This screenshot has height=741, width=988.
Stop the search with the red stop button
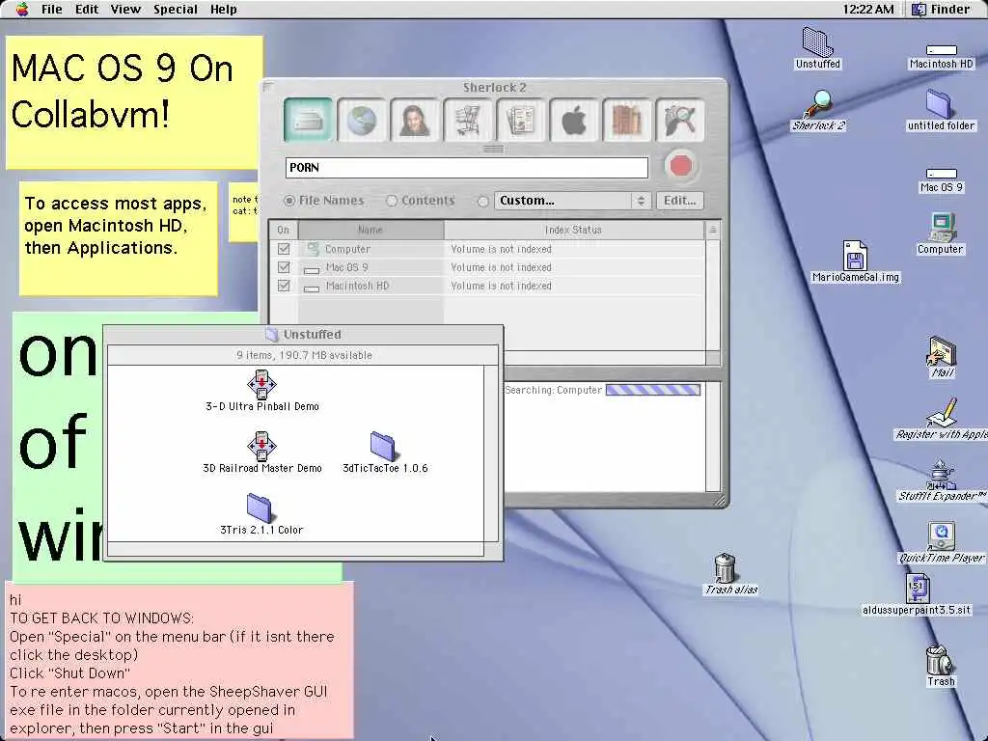[x=680, y=166]
